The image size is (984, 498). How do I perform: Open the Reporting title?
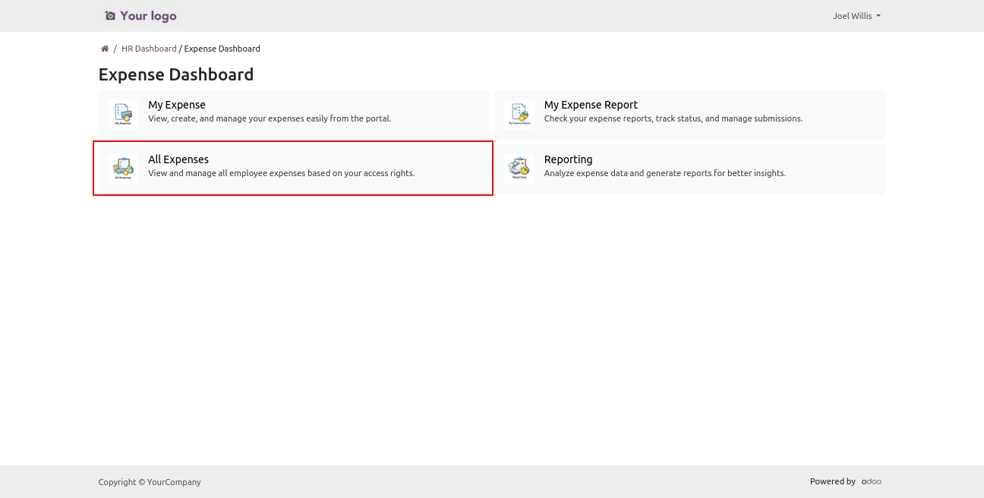[x=568, y=159]
